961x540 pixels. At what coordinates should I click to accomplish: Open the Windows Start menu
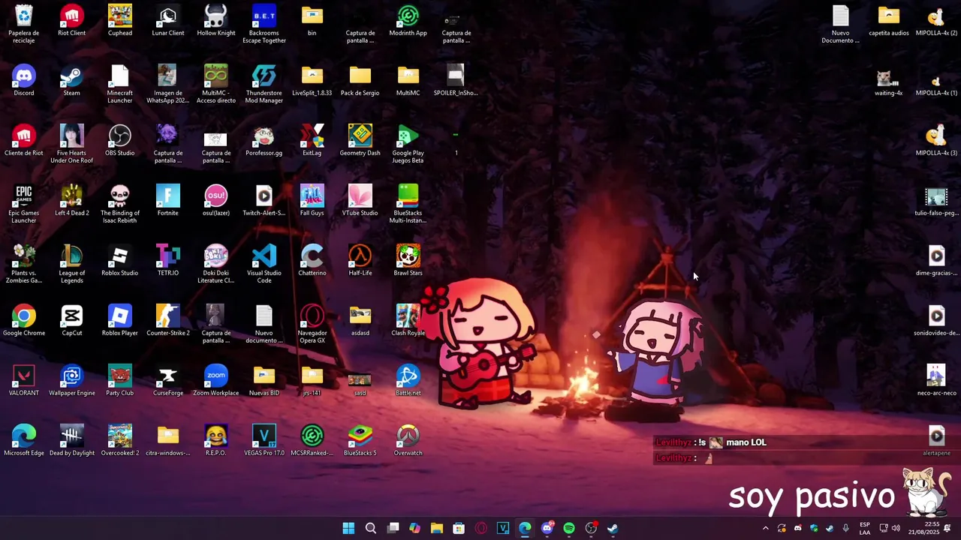click(348, 528)
